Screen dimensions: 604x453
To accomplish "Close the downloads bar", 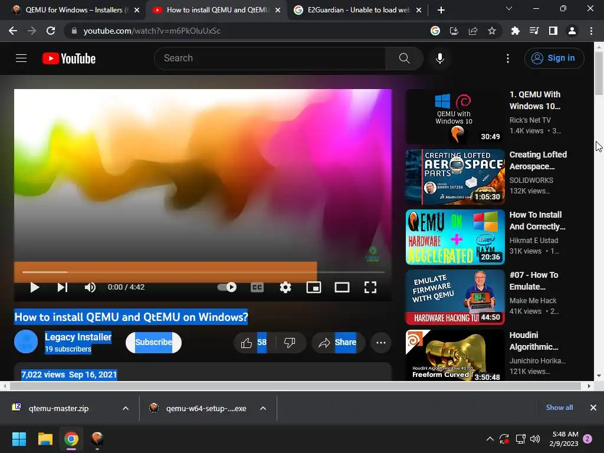I will (593, 408).
